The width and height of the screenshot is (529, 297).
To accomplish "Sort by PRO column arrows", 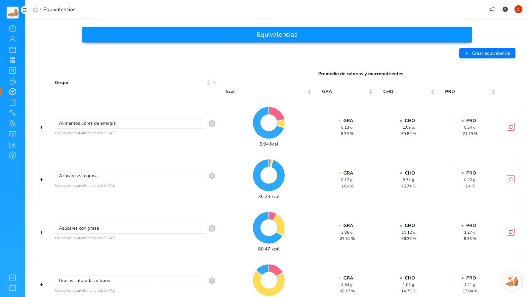I will pyautogui.click(x=493, y=92).
